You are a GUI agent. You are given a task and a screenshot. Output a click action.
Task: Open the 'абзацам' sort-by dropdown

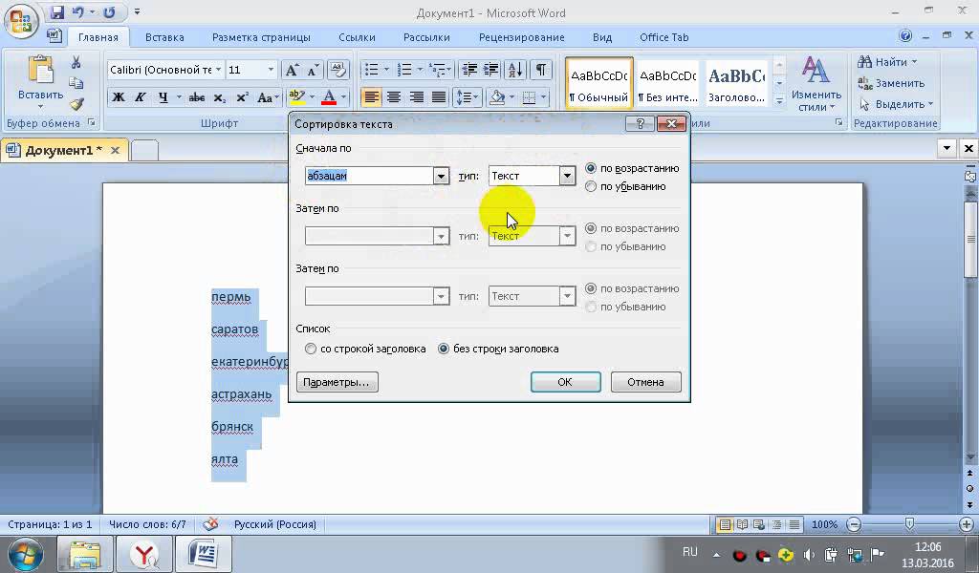441,176
